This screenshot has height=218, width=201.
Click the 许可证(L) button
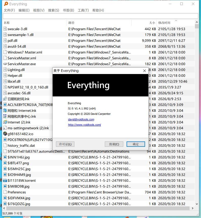coord(65,144)
